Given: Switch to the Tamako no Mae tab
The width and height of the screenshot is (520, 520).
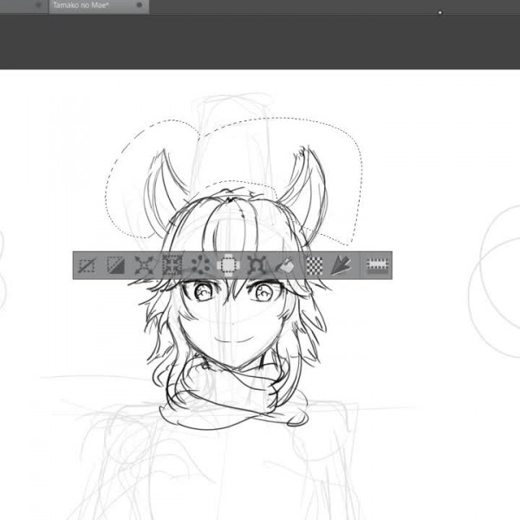Looking at the screenshot, I should pyautogui.click(x=81, y=5).
